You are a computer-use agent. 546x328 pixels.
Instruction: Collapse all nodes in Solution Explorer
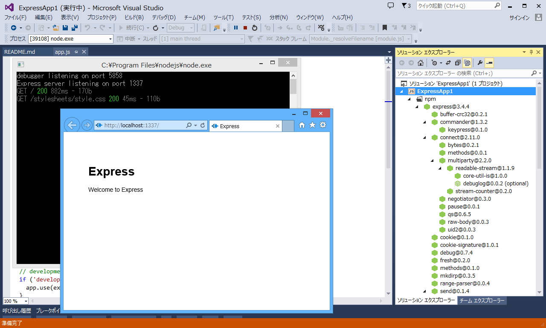click(x=458, y=63)
